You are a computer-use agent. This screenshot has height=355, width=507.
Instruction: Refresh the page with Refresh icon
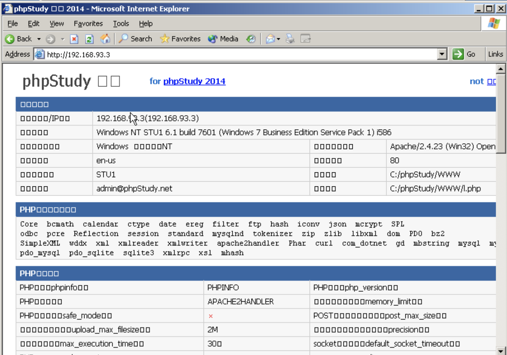[89, 39]
